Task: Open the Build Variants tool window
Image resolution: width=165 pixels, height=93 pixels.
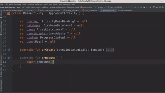Action: click(1, 85)
